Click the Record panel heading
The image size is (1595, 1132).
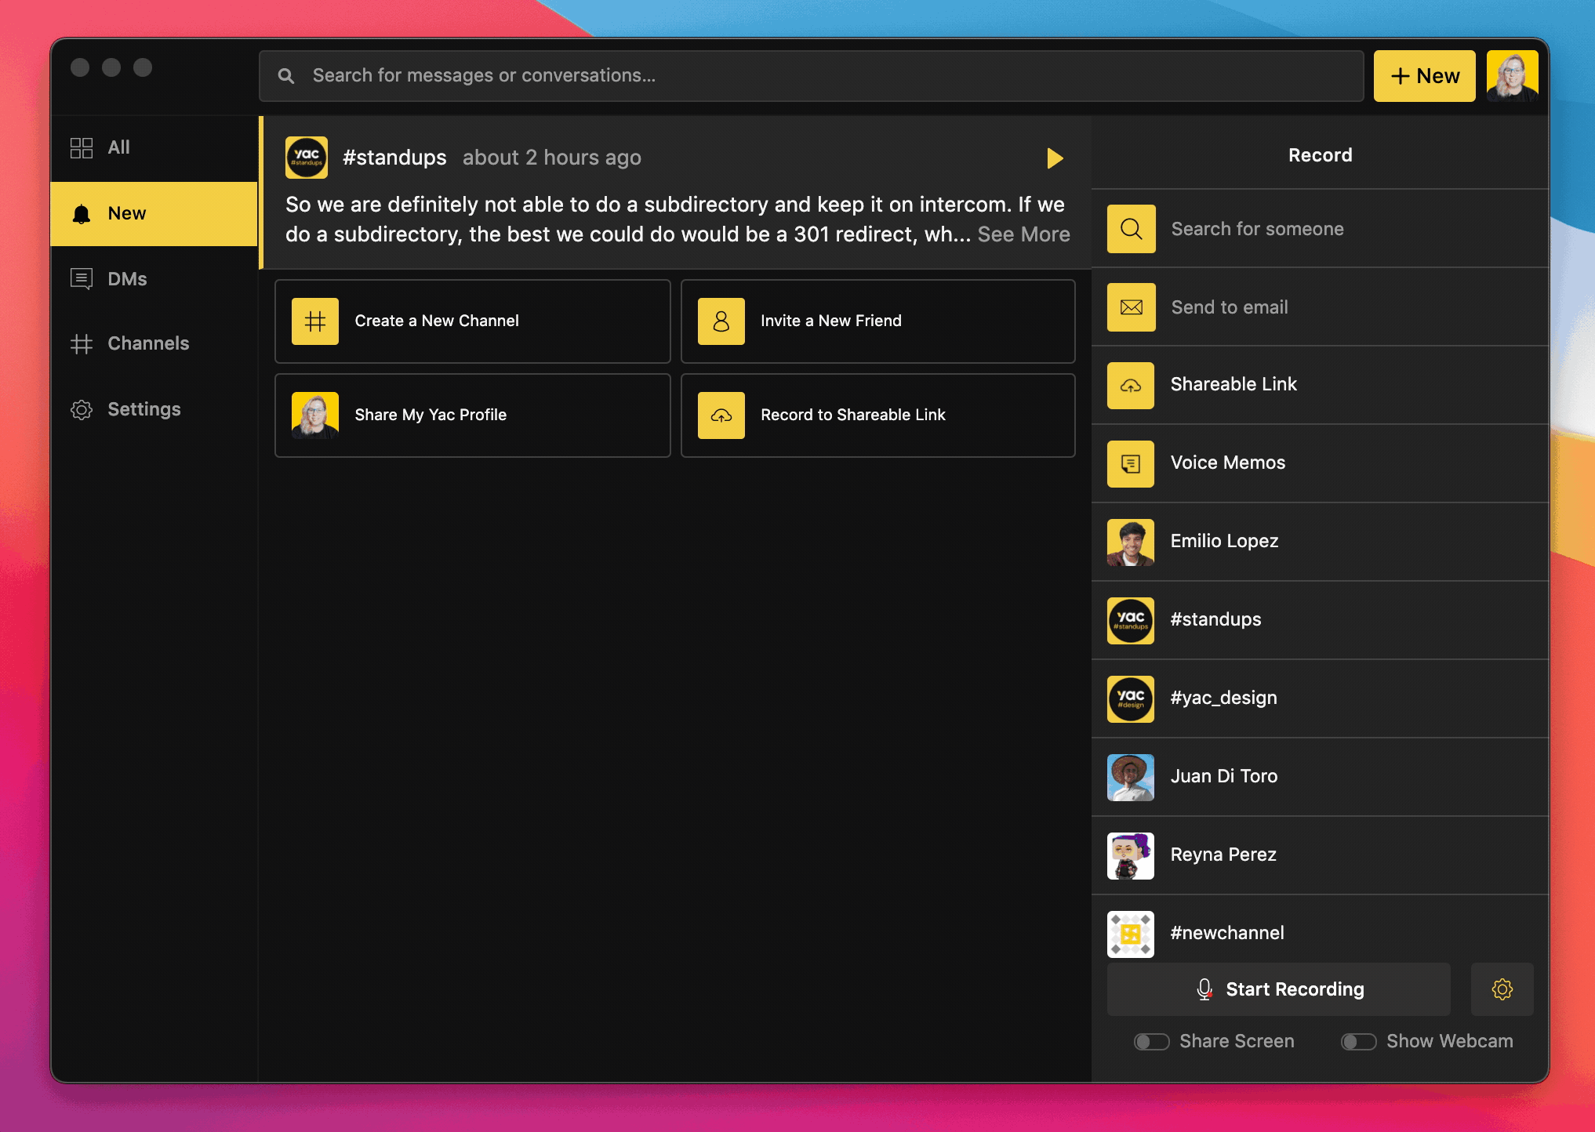(x=1321, y=155)
